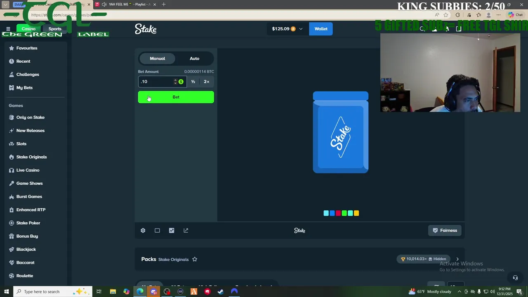Open Bonus Buy category
The width and height of the screenshot is (528, 297).
pos(27,236)
